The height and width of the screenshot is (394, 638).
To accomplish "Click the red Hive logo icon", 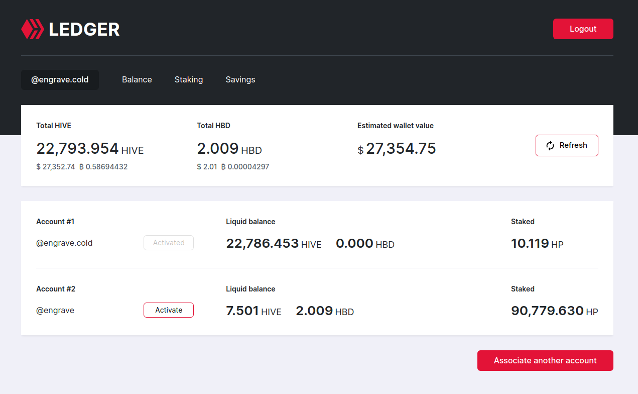I will click(33, 29).
